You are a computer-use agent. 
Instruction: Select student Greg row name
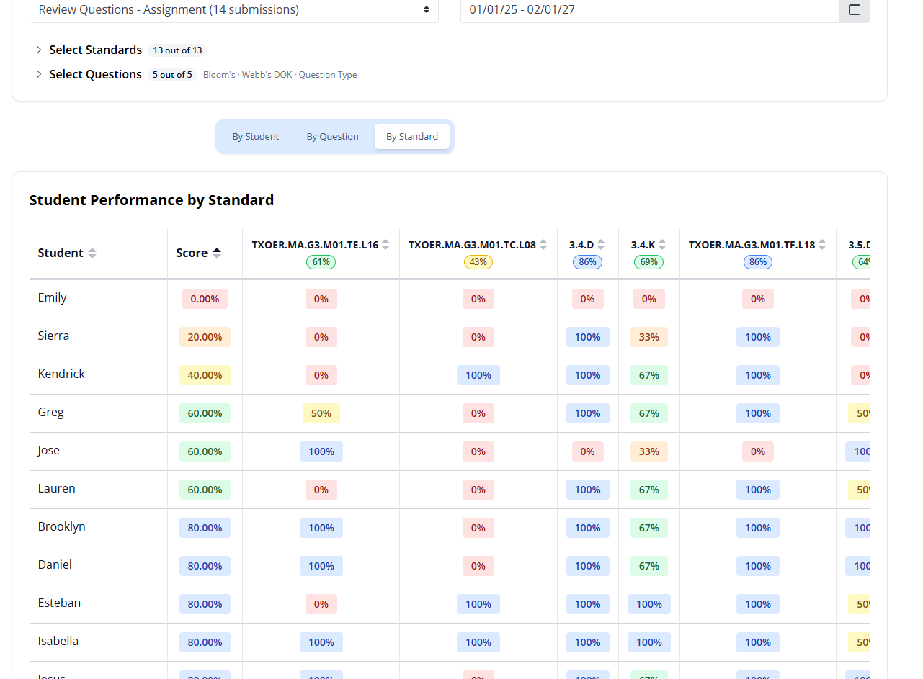[51, 412]
